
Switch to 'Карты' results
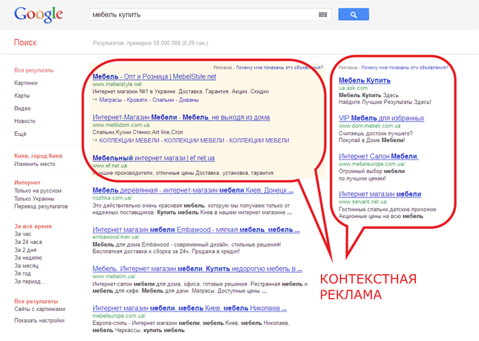(x=22, y=96)
